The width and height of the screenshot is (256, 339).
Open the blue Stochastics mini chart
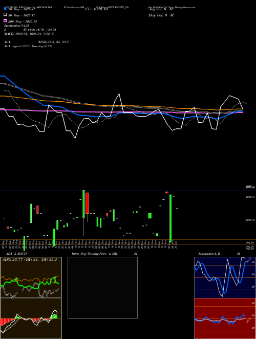click(x=225, y=277)
